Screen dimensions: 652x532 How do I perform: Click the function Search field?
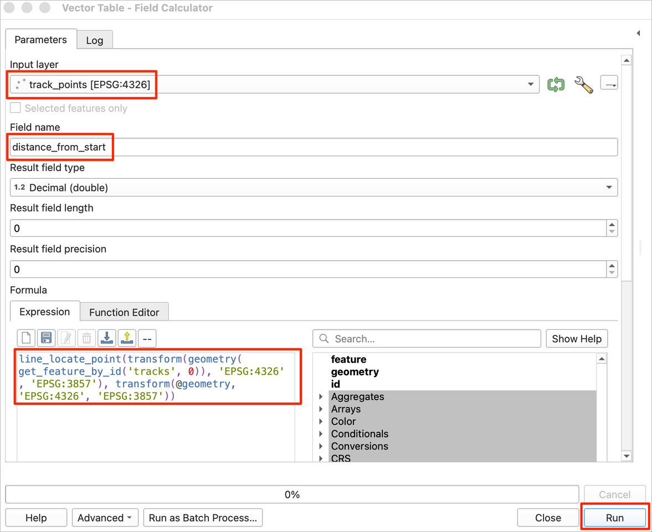tap(432, 339)
